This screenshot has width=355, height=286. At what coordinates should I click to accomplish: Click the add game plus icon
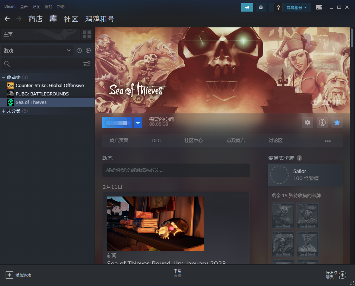tap(9, 275)
